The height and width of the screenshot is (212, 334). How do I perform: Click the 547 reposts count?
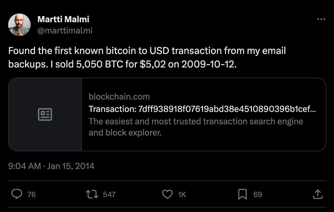tap(109, 194)
